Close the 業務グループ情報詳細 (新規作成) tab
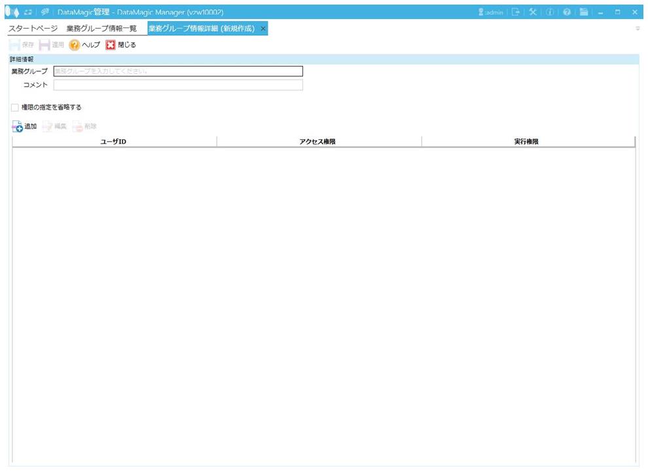The height and width of the screenshot is (473, 648). coord(263,29)
